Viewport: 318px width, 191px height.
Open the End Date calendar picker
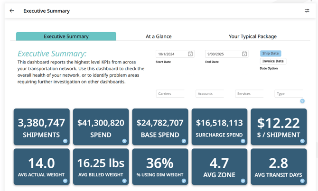[x=244, y=54]
